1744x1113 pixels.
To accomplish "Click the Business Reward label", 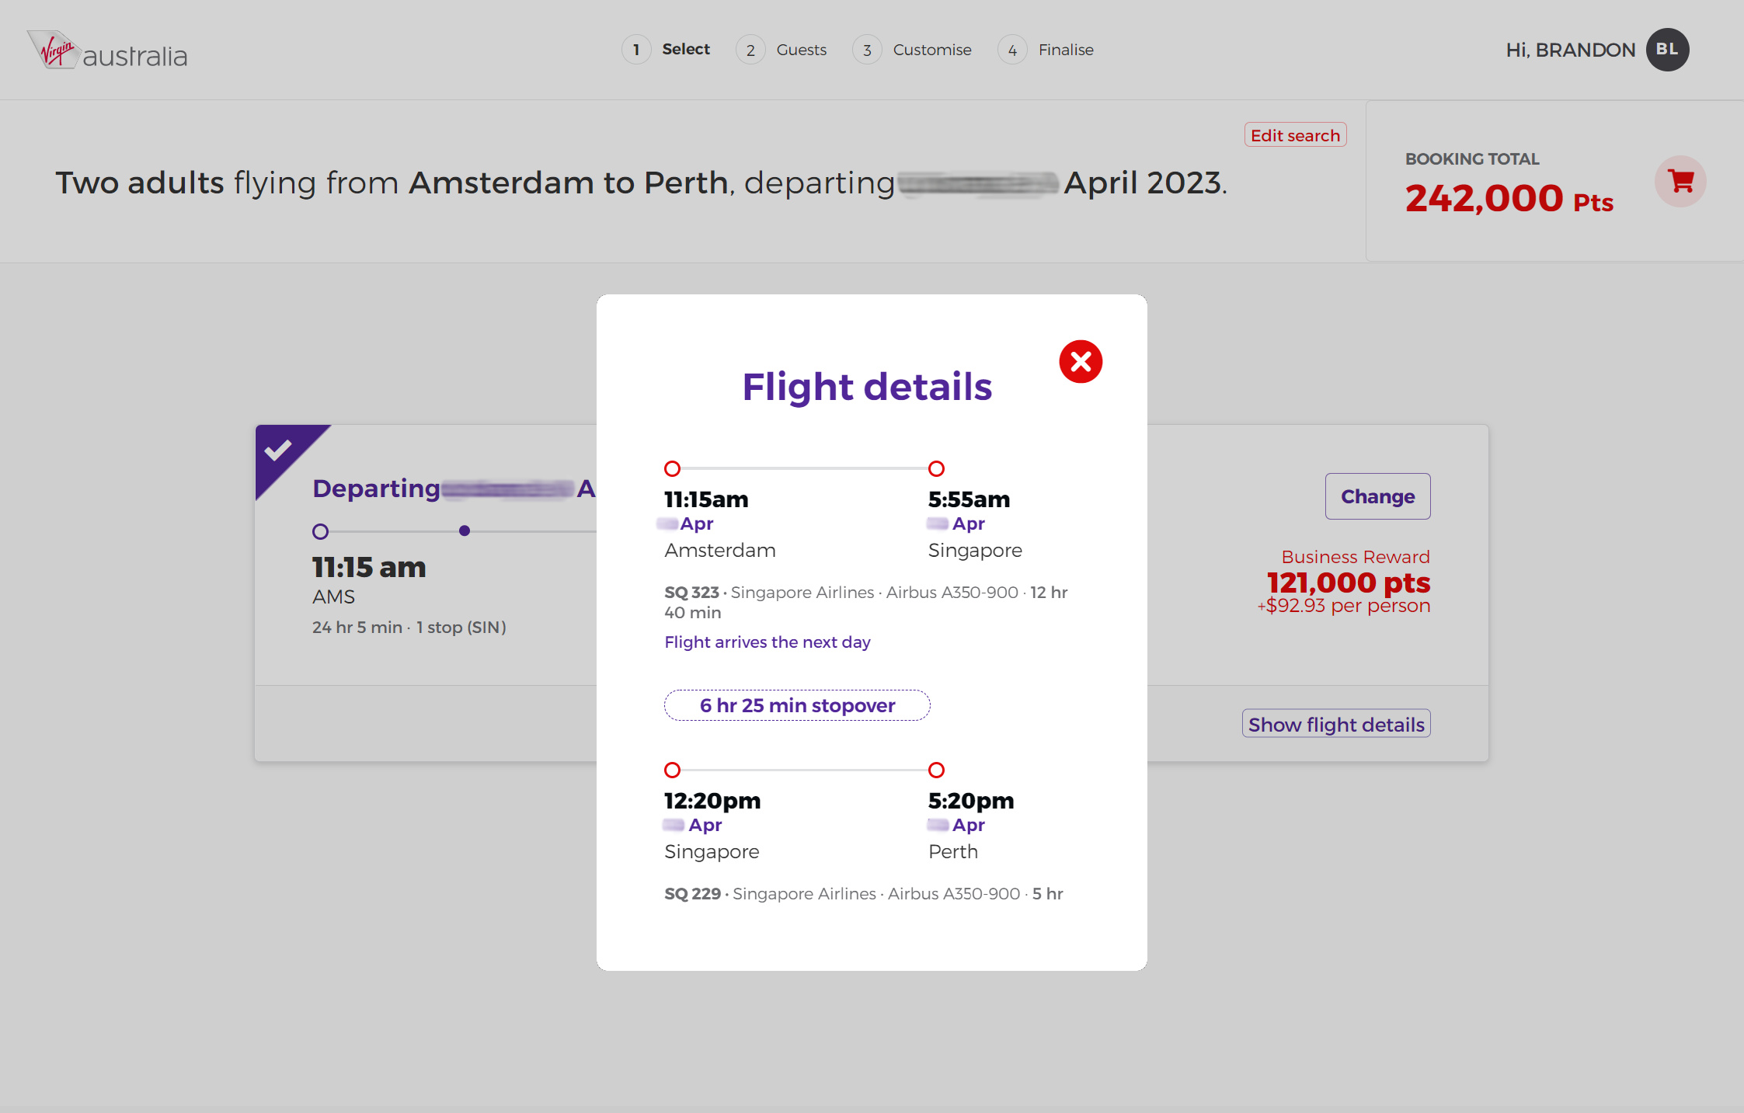I will coord(1356,557).
